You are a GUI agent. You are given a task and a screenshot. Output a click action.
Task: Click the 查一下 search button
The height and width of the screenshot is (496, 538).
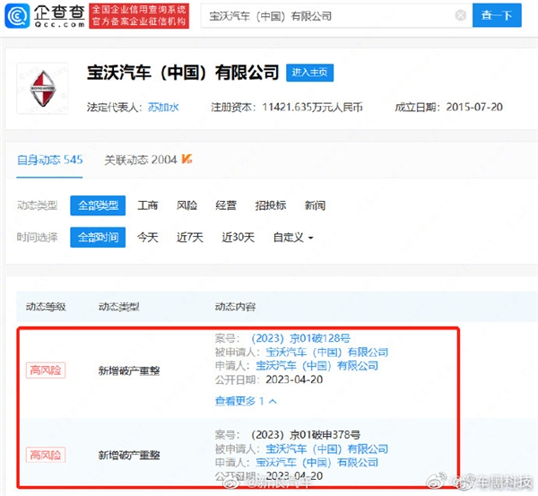[497, 15]
